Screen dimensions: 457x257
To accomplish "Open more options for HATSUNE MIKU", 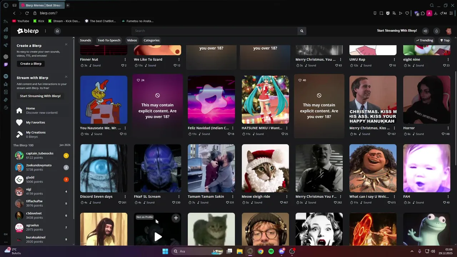I will click(x=287, y=128).
